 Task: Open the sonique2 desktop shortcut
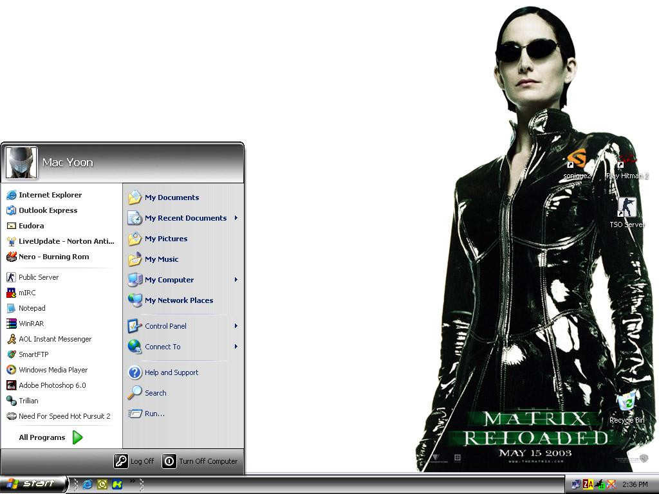tap(577, 164)
